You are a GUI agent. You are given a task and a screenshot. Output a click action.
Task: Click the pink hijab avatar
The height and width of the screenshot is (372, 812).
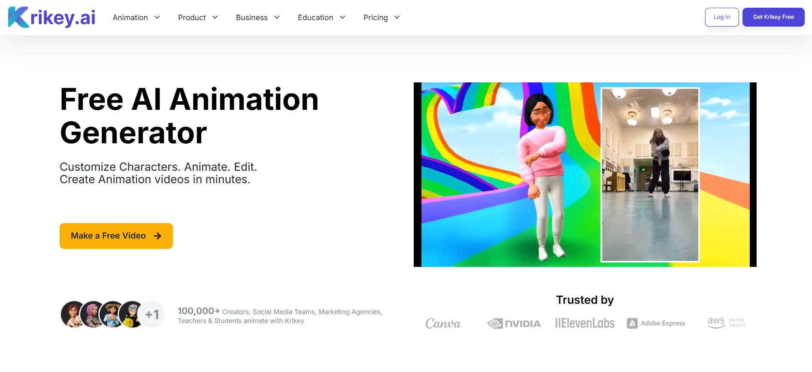tap(93, 315)
